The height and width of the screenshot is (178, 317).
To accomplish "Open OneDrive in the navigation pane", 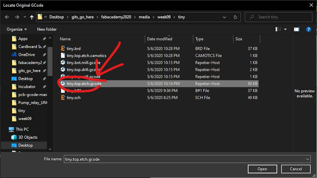I will click(26, 55).
